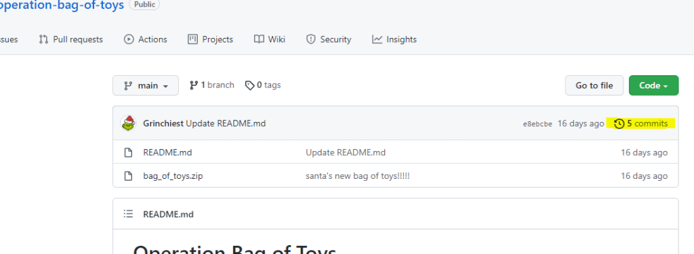Click the Pull requests icon
Image resolution: width=694 pixels, height=254 pixels.
coord(43,39)
